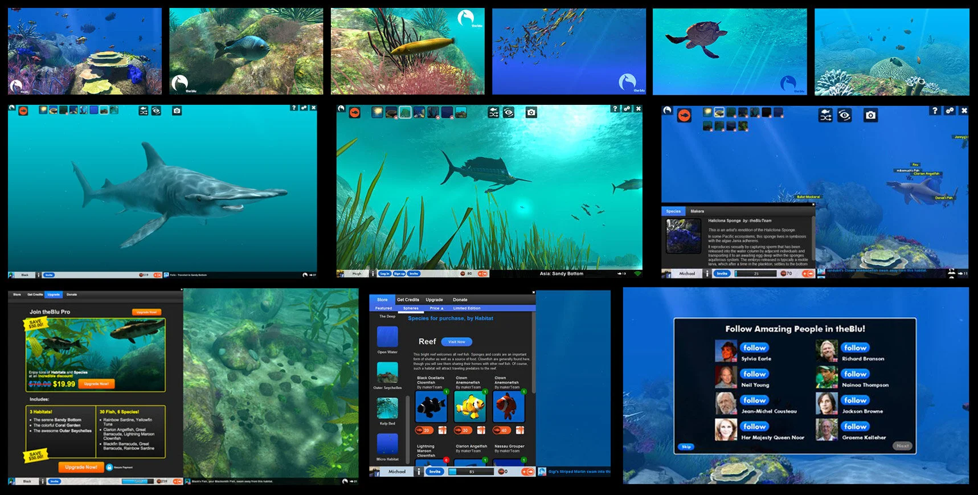Viewport: 978px width, 495px height.
Task: Switch to the Species tab
Action: pos(673,211)
